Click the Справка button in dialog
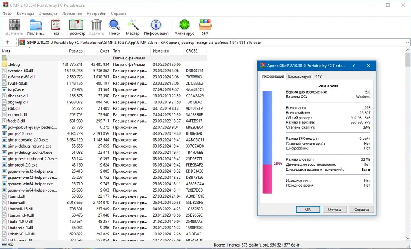This screenshot has width=411, height=249. pyautogui.click(x=361, y=210)
